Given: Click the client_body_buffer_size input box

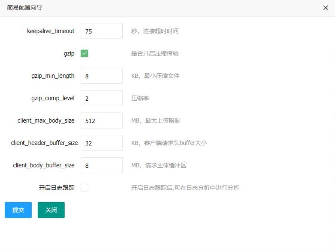Looking at the screenshot, I should (x=102, y=165).
